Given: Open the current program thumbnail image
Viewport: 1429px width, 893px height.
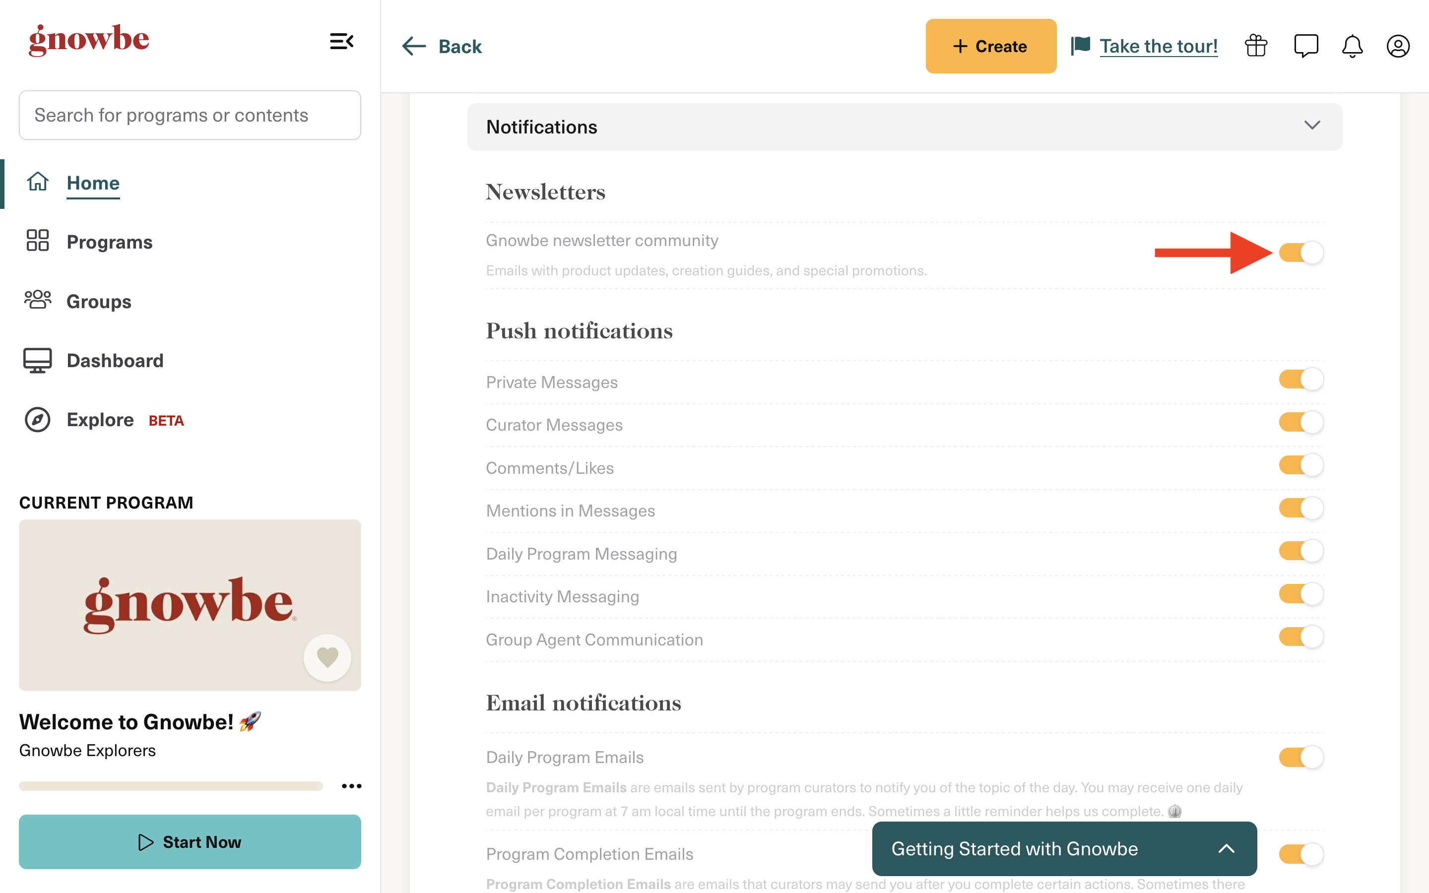Looking at the screenshot, I should 190,605.
